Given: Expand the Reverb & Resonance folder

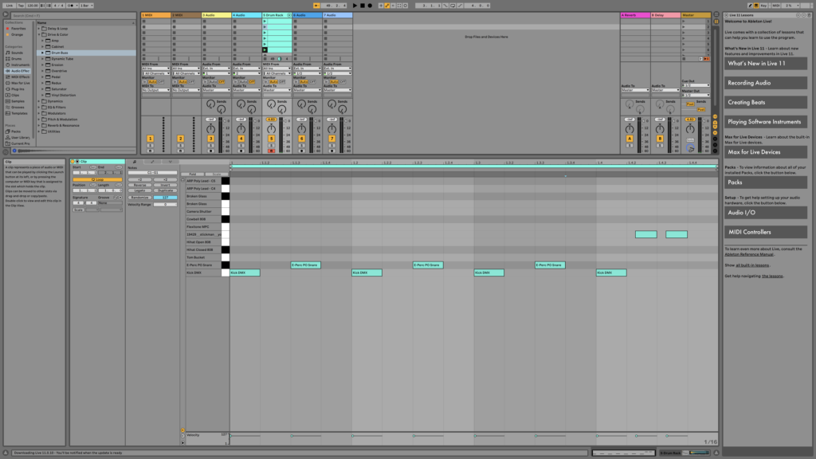Looking at the screenshot, I should tap(39, 125).
